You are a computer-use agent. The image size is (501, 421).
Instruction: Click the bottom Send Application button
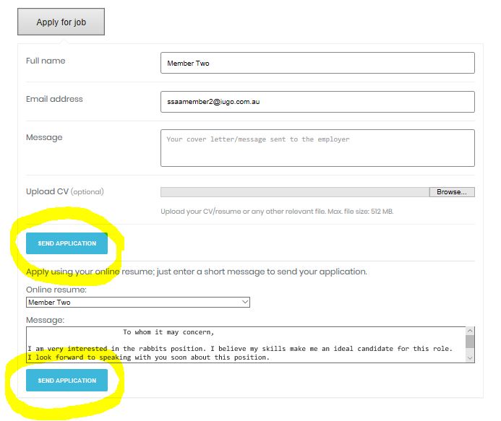click(67, 381)
